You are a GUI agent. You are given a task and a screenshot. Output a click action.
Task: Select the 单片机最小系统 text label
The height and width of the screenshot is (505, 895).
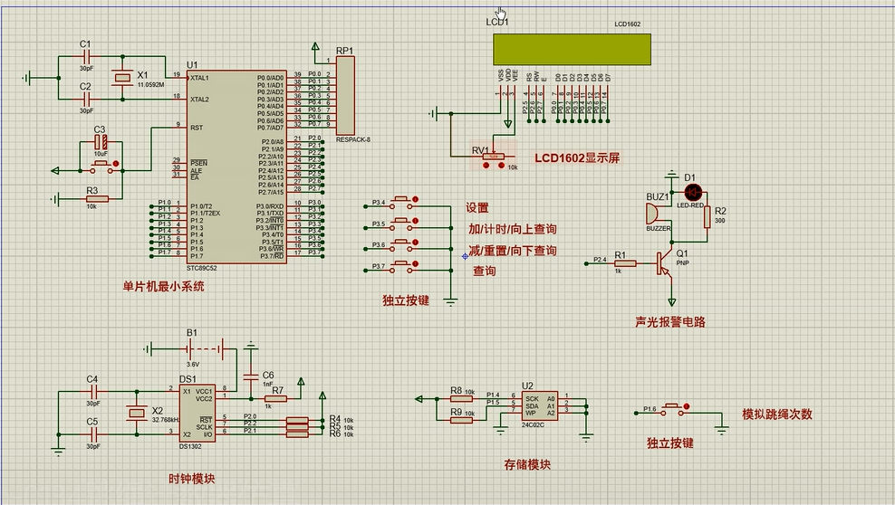[163, 287]
